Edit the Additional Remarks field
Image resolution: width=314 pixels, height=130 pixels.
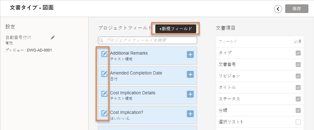point(104,54)
